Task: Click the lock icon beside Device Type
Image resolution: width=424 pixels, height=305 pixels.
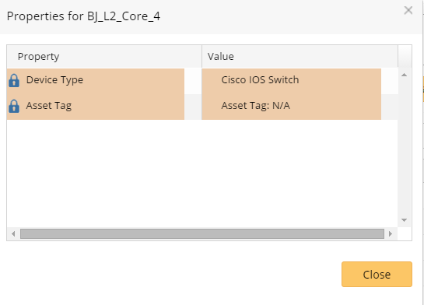Action: (x=14, y=81)
